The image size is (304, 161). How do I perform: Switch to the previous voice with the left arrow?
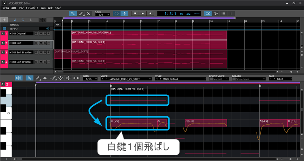[103, 79]
